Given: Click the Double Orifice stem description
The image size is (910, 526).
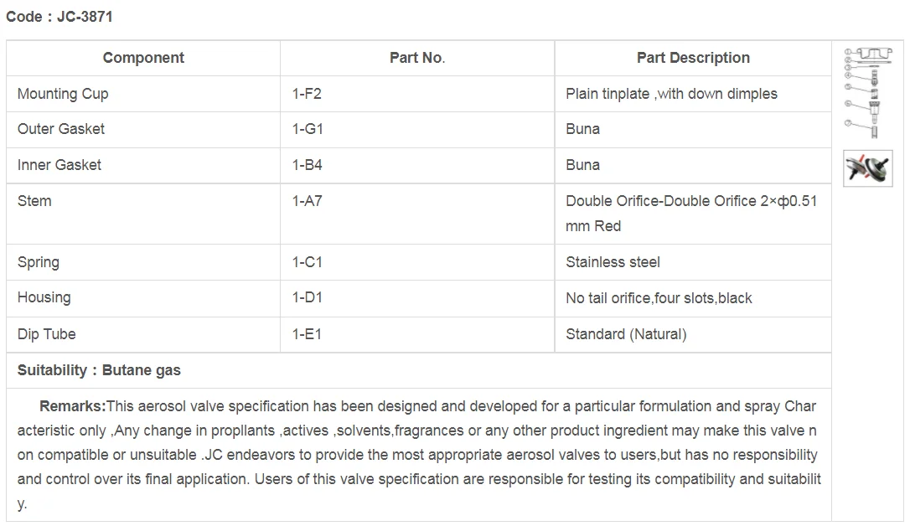Looking at the screenshot, I should (691, 214).
